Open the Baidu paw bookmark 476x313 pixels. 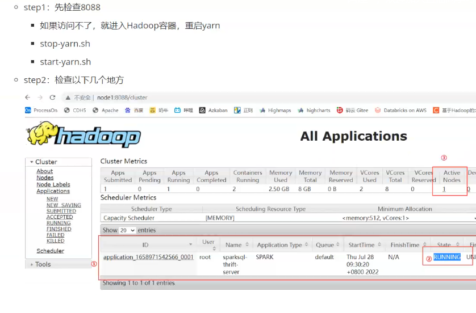(x=134, y=111)
